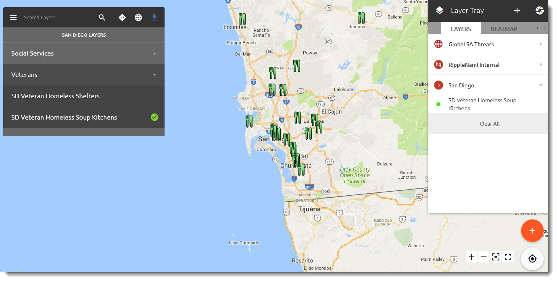This screenshot has width=557, height=281.
Task: Open the hamburger menu in Search Layers panel
Action: pos(13,17)
